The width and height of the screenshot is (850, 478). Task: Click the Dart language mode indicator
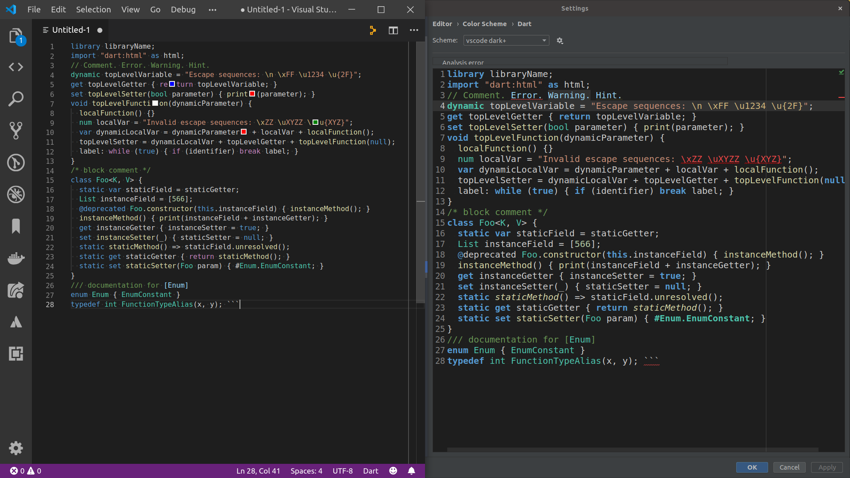pos(371,471)
